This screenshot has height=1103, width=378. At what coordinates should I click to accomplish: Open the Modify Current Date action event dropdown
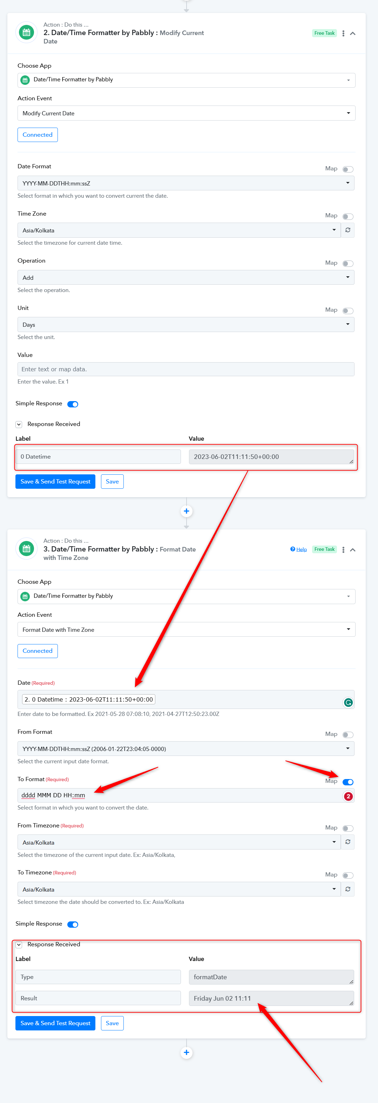tap(186, 113)
